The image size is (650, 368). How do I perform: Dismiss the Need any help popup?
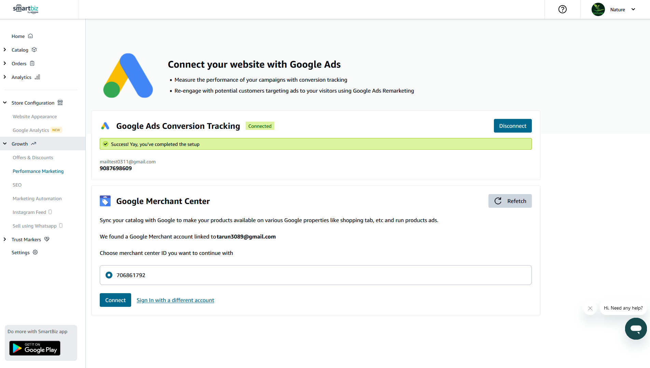click(590, 308)
